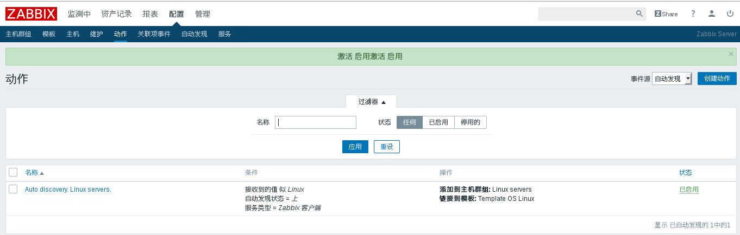Viewport: 740px width, 235px height.
Task: Click the logout power icon
Action: click(730, 14)
